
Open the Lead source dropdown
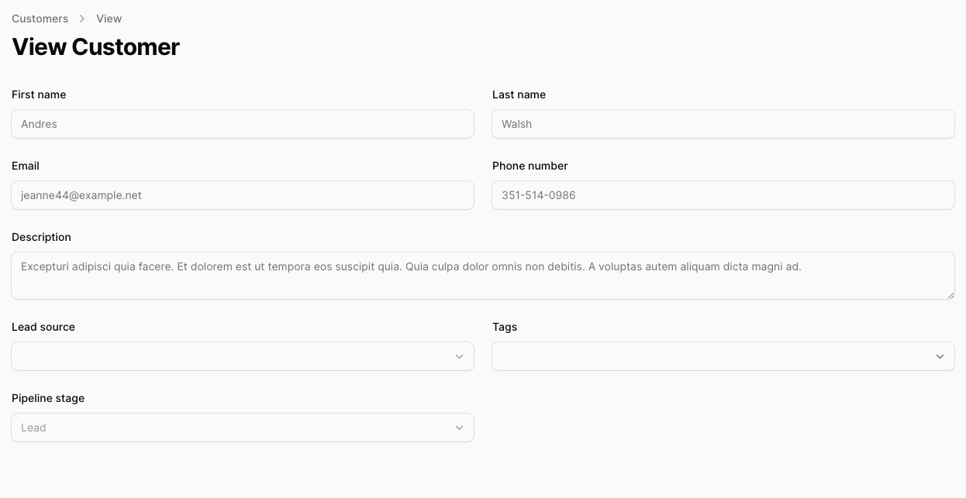coord(233,356)
